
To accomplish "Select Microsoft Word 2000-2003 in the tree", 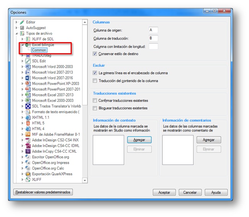I will pos(52,67).
